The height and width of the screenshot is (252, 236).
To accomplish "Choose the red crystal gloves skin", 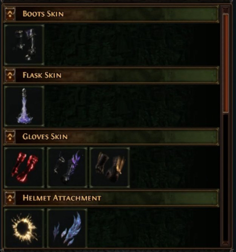I will [x=24, y=168].
